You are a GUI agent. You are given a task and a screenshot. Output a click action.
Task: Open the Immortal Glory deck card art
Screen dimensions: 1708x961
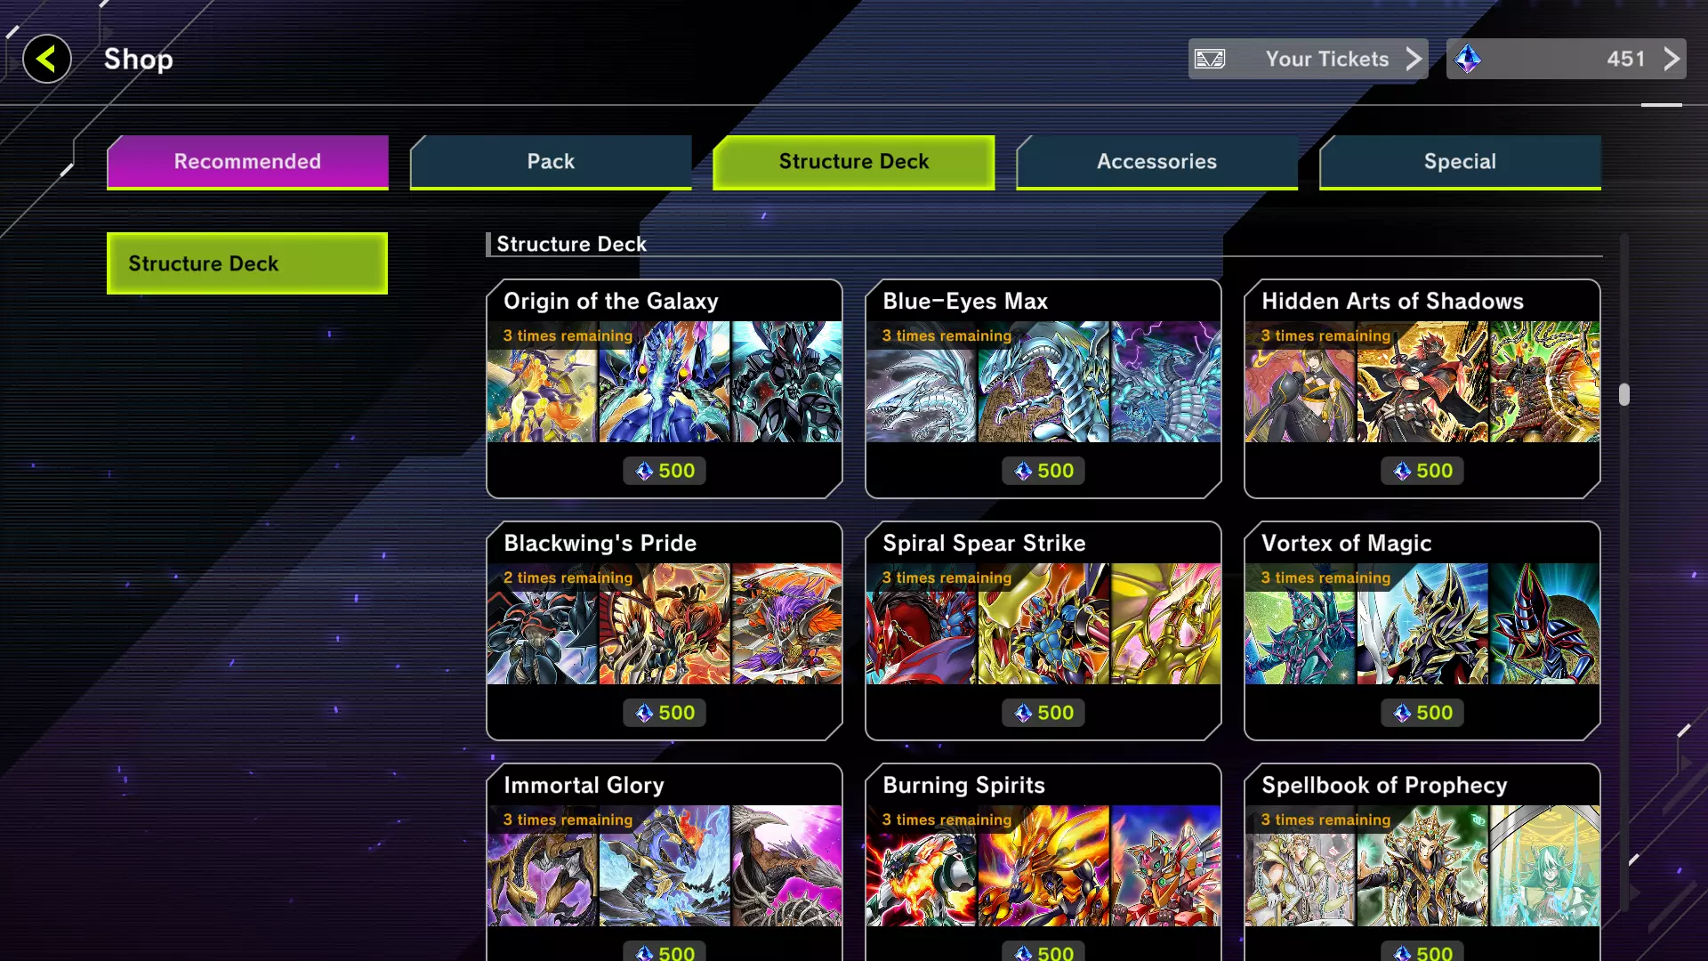pyautogui.click(x=665, y=866)
